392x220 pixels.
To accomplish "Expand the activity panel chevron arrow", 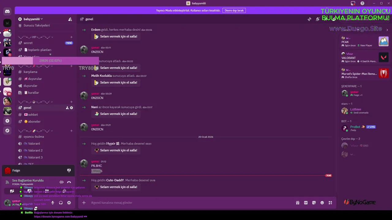I will click(x=387, y=30).
